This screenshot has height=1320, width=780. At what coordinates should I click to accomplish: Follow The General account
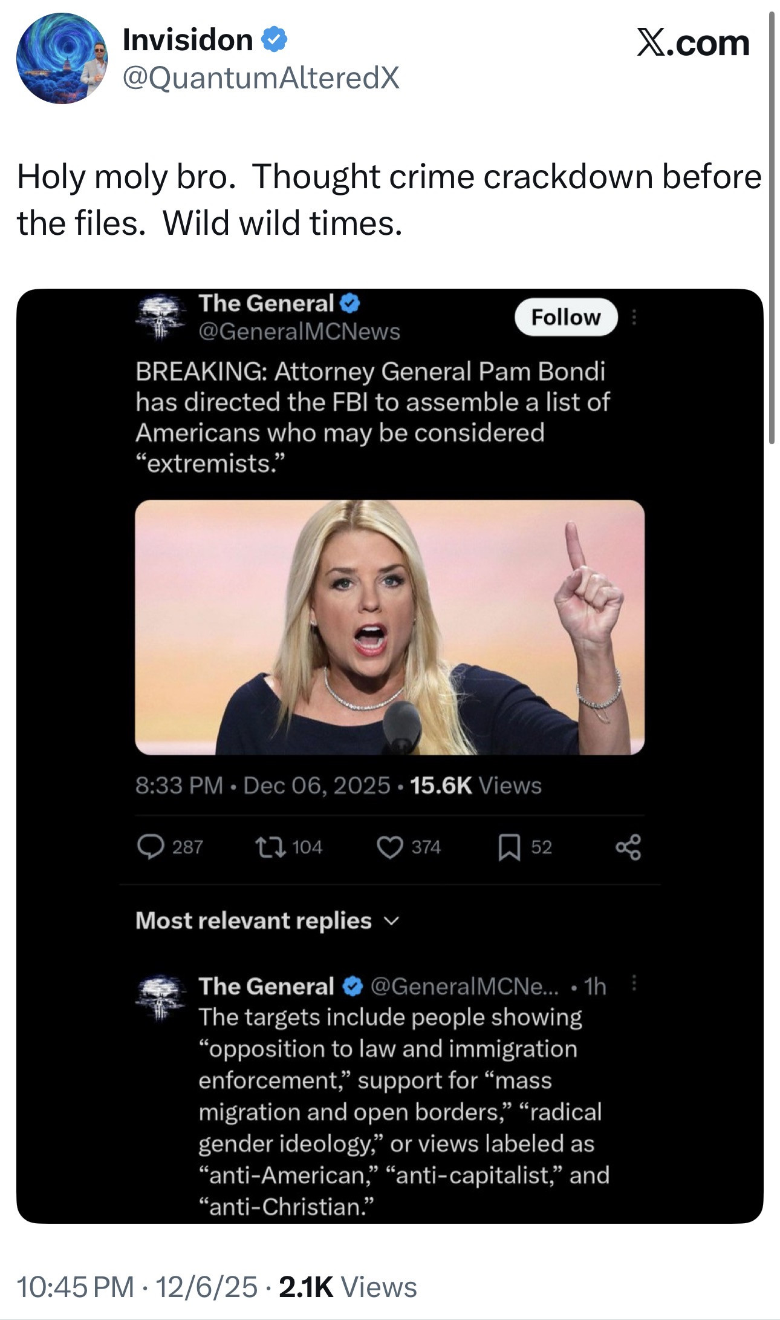(x=565, y=317)
